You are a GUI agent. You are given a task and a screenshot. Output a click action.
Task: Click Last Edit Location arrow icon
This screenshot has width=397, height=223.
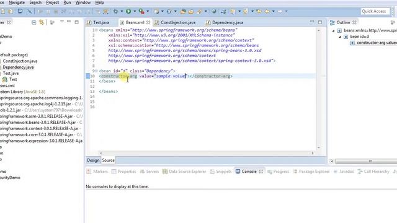(259, 11)
